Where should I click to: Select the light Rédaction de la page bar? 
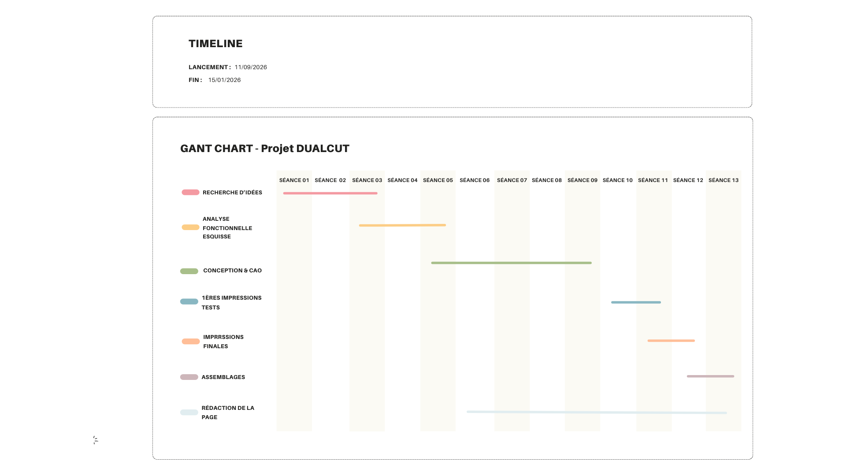point(597,413)
